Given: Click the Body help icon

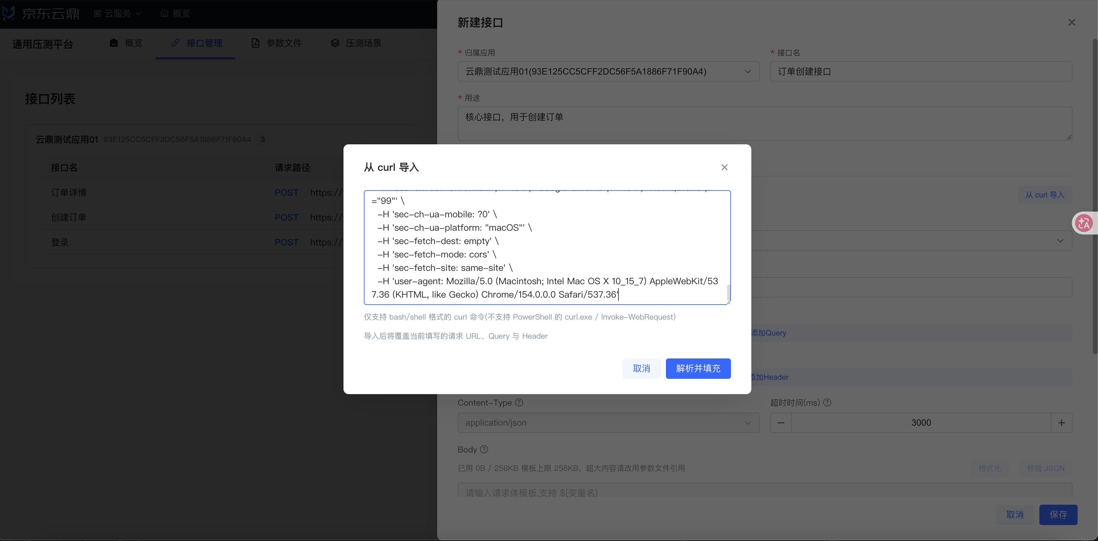Looking at the screenshot, I should (x=484, y=449).
